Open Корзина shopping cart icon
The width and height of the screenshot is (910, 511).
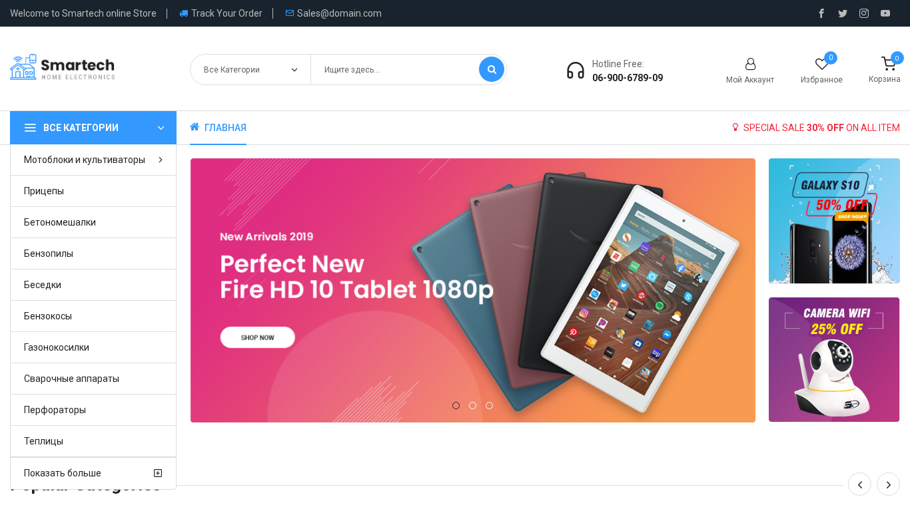click(888, 64)
